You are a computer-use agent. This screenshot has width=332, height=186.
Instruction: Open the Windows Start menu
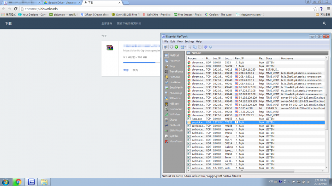pyautogui.click(x=5, y=182)
